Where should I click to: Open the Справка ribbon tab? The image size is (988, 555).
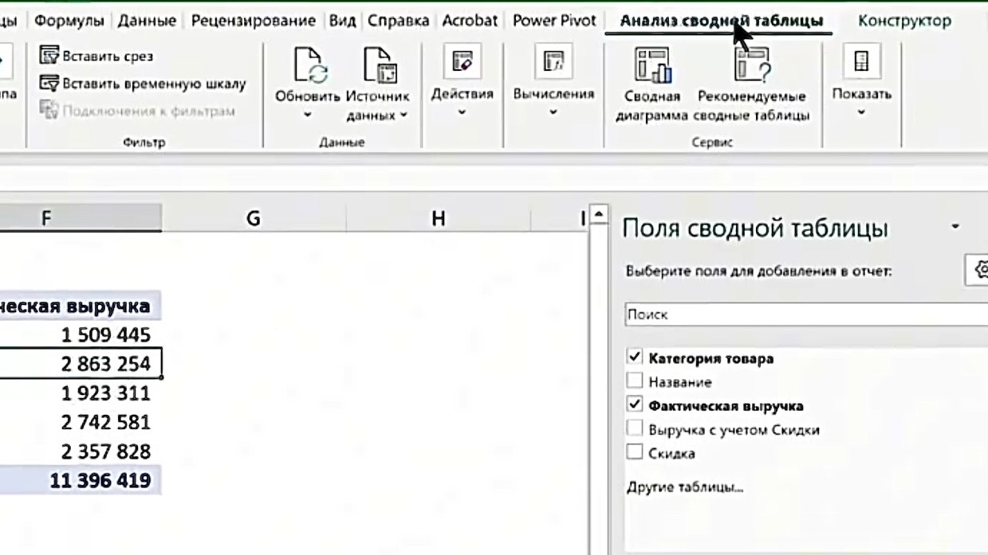(x=398, y=21)
